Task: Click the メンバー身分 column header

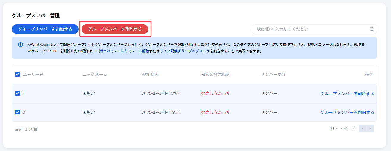Action: click(x=273, y=74)
